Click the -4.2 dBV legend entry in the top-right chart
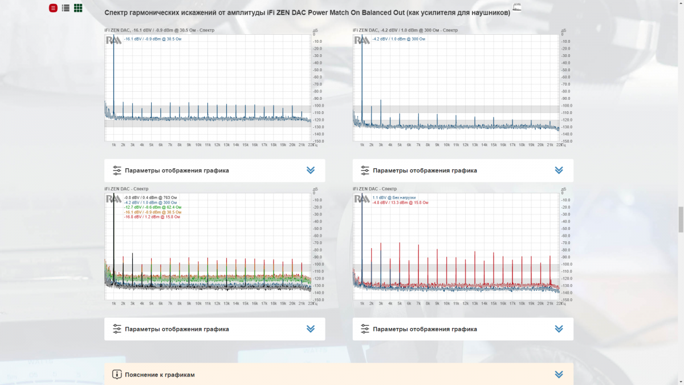Image resolution: width=684 pixels, height=385 pixels. tap(398, 39)
